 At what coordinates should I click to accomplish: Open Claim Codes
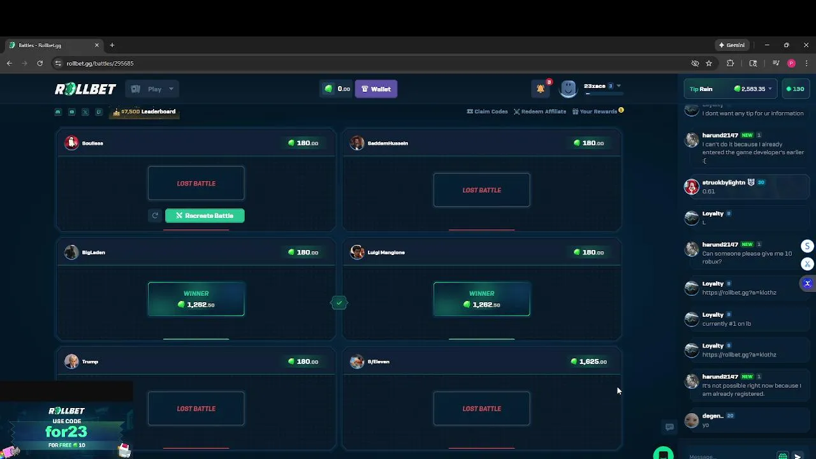coord(487,112)
